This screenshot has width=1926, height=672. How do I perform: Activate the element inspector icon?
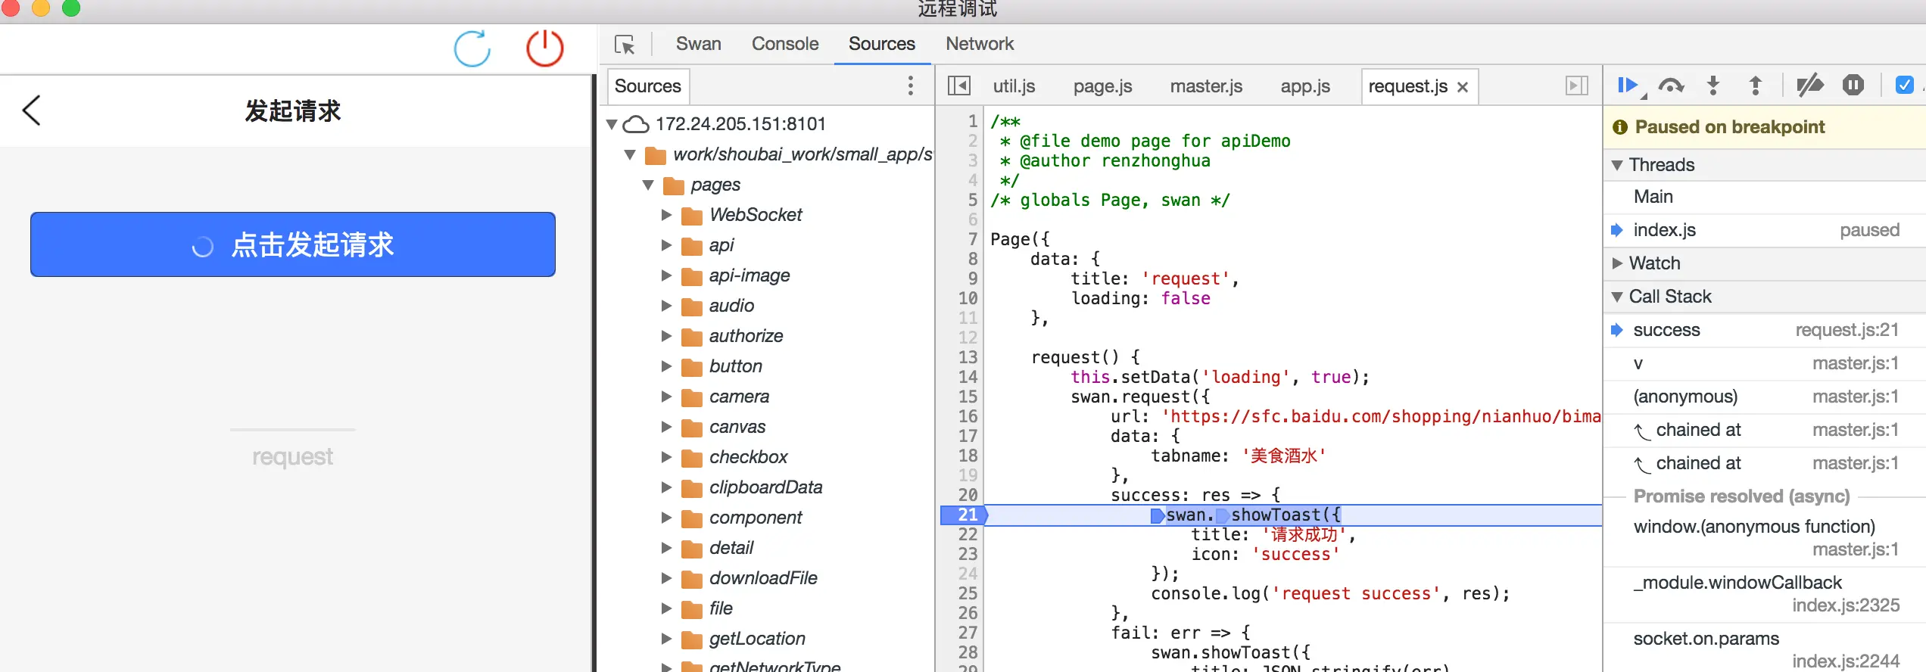point(625,45)
